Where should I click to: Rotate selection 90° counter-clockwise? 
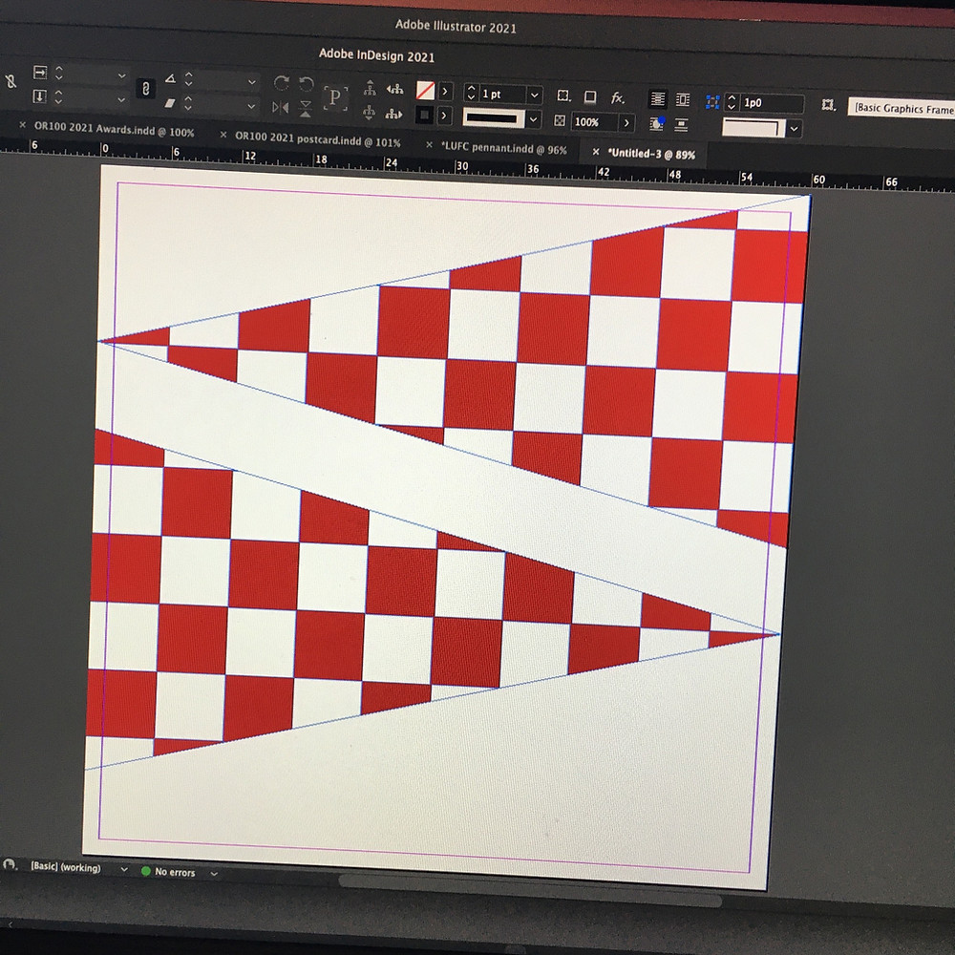click(x=306, y=83)
